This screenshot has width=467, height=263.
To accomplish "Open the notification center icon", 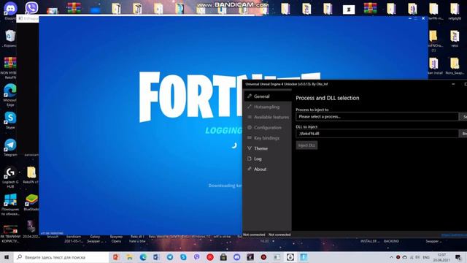I will coord(458,257).
